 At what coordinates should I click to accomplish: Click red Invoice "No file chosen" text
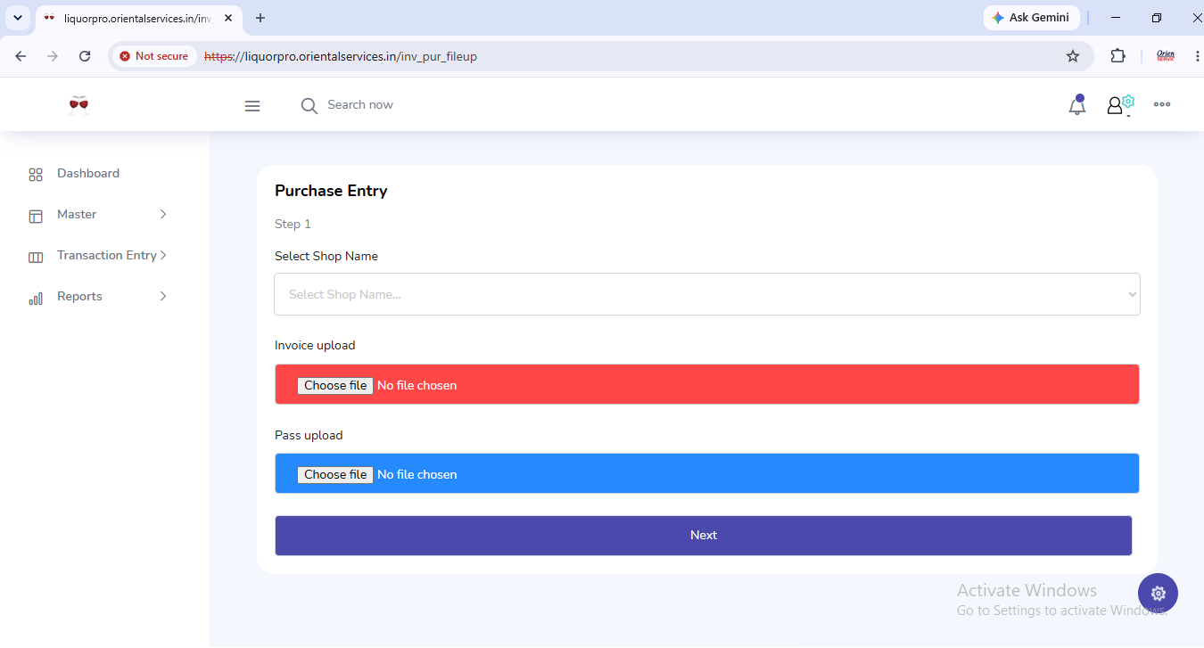416,386
